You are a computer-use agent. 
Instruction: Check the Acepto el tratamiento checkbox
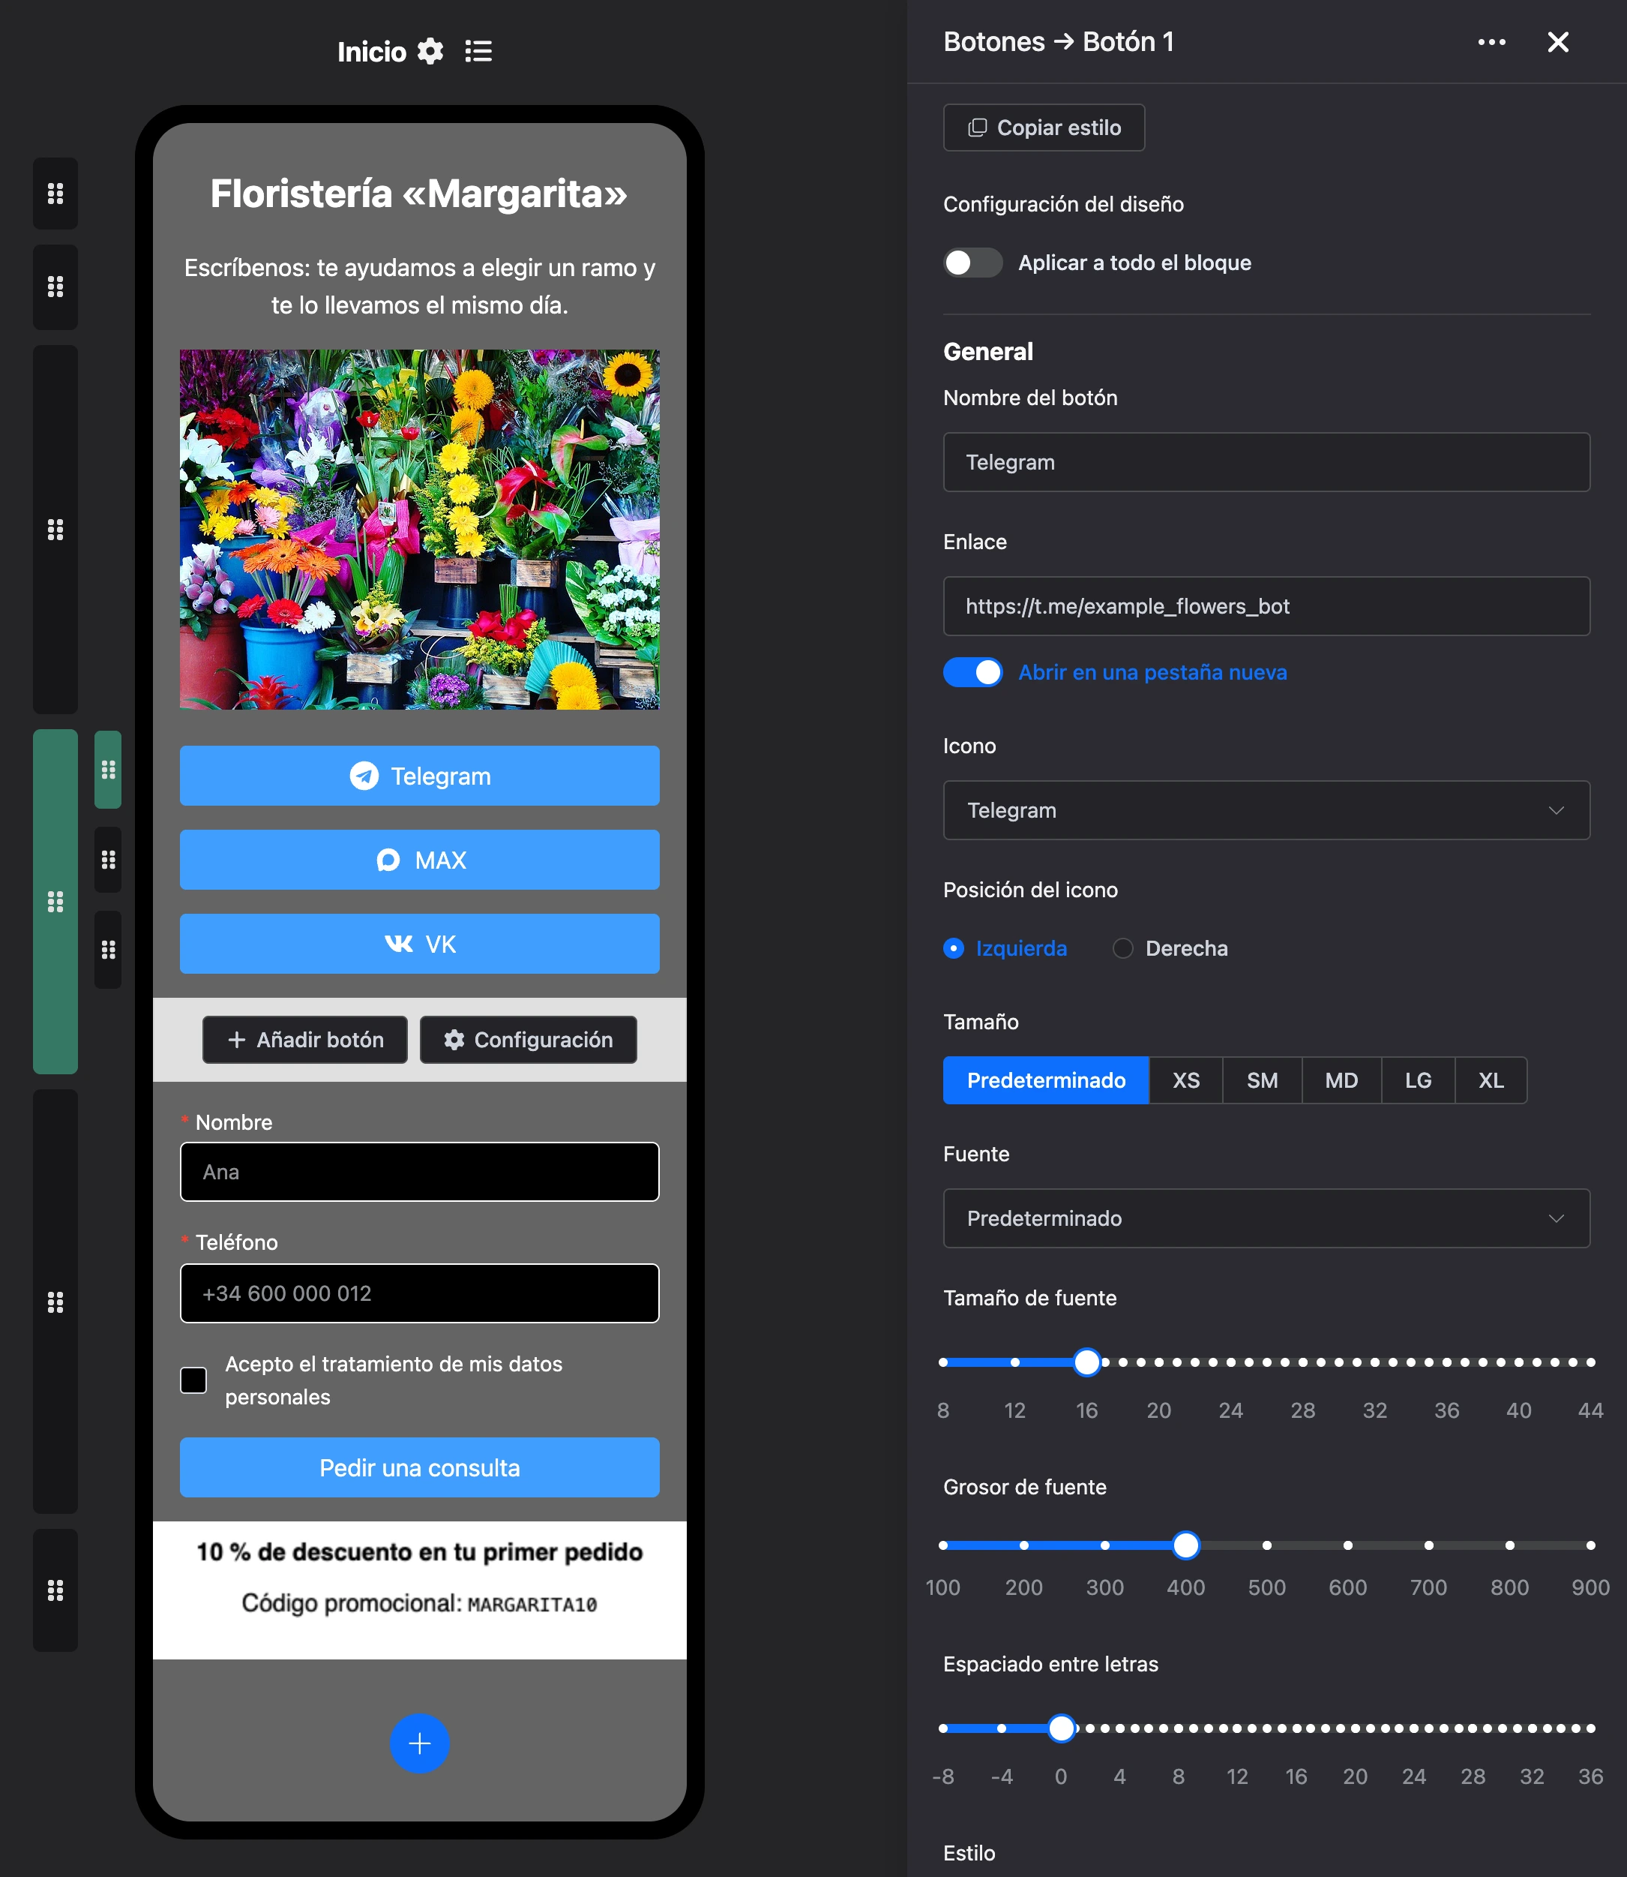click(193, 1380)
